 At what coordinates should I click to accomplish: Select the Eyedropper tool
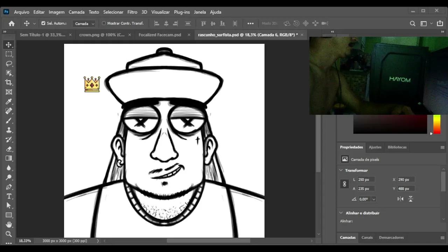coord(9,101)
